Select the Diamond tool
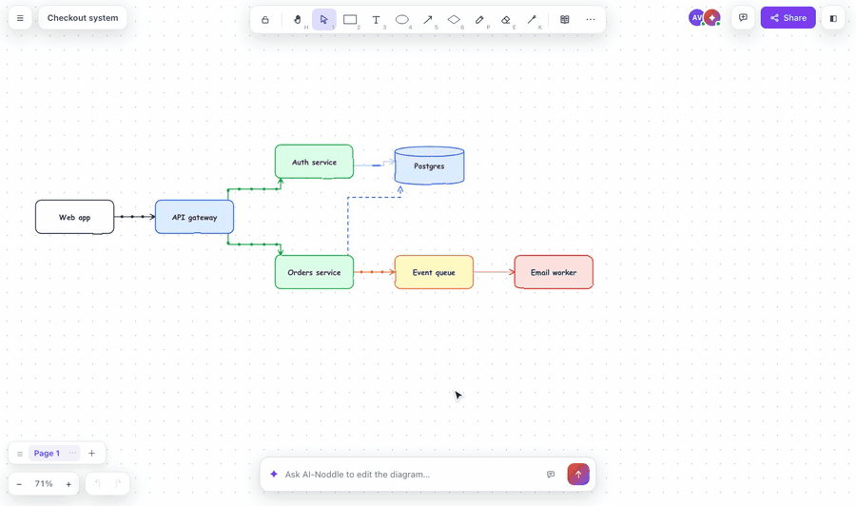The width and height of the screenshot is (856, 506). (454, 20)
